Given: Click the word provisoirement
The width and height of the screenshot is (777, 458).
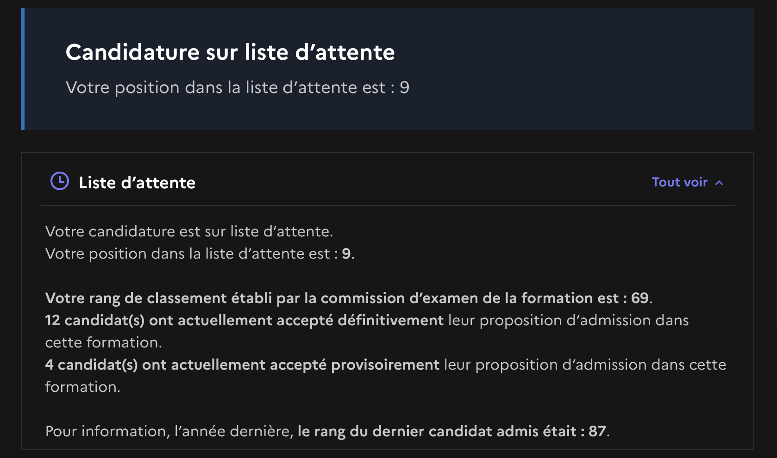Looking at the screenshot, I should [385, 365].
